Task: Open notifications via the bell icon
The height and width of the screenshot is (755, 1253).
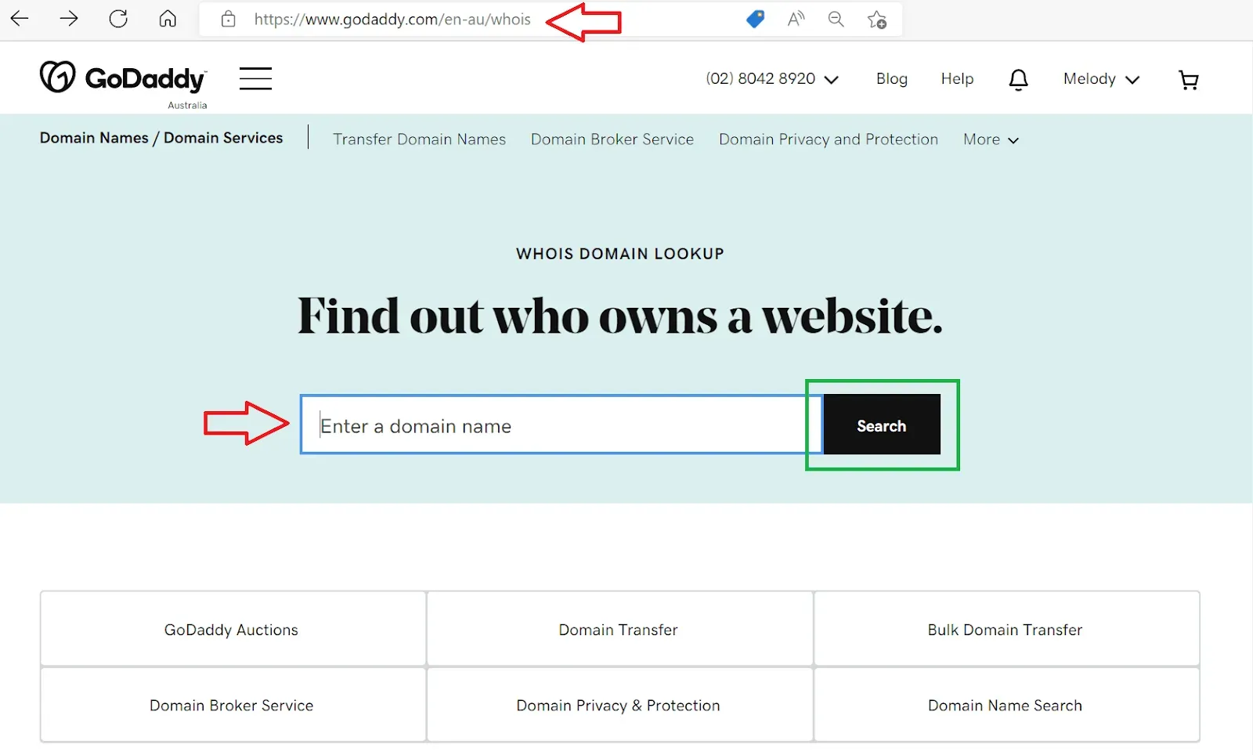Action: point(1018,79)
